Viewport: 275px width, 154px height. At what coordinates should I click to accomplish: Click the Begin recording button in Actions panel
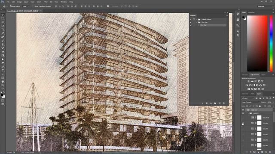207,103
